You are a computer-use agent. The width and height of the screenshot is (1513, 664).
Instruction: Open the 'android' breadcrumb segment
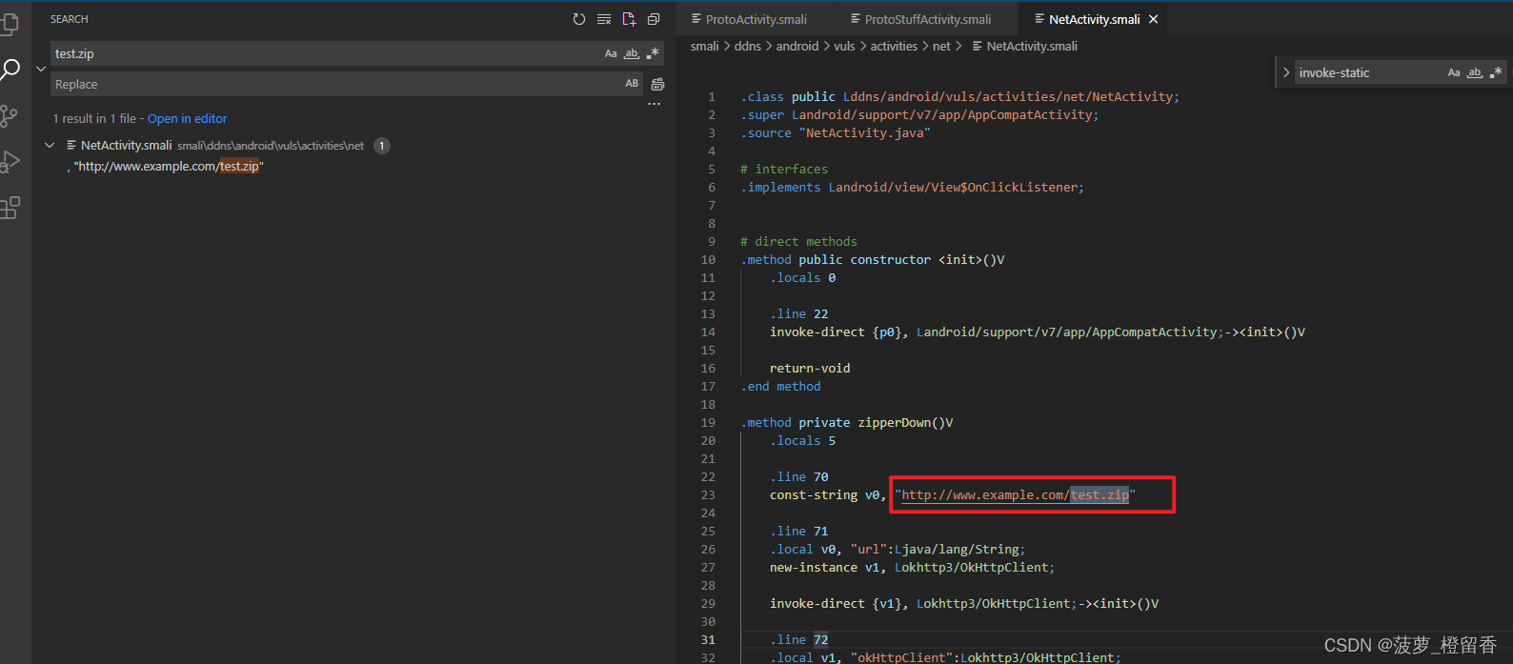(797, 47)
